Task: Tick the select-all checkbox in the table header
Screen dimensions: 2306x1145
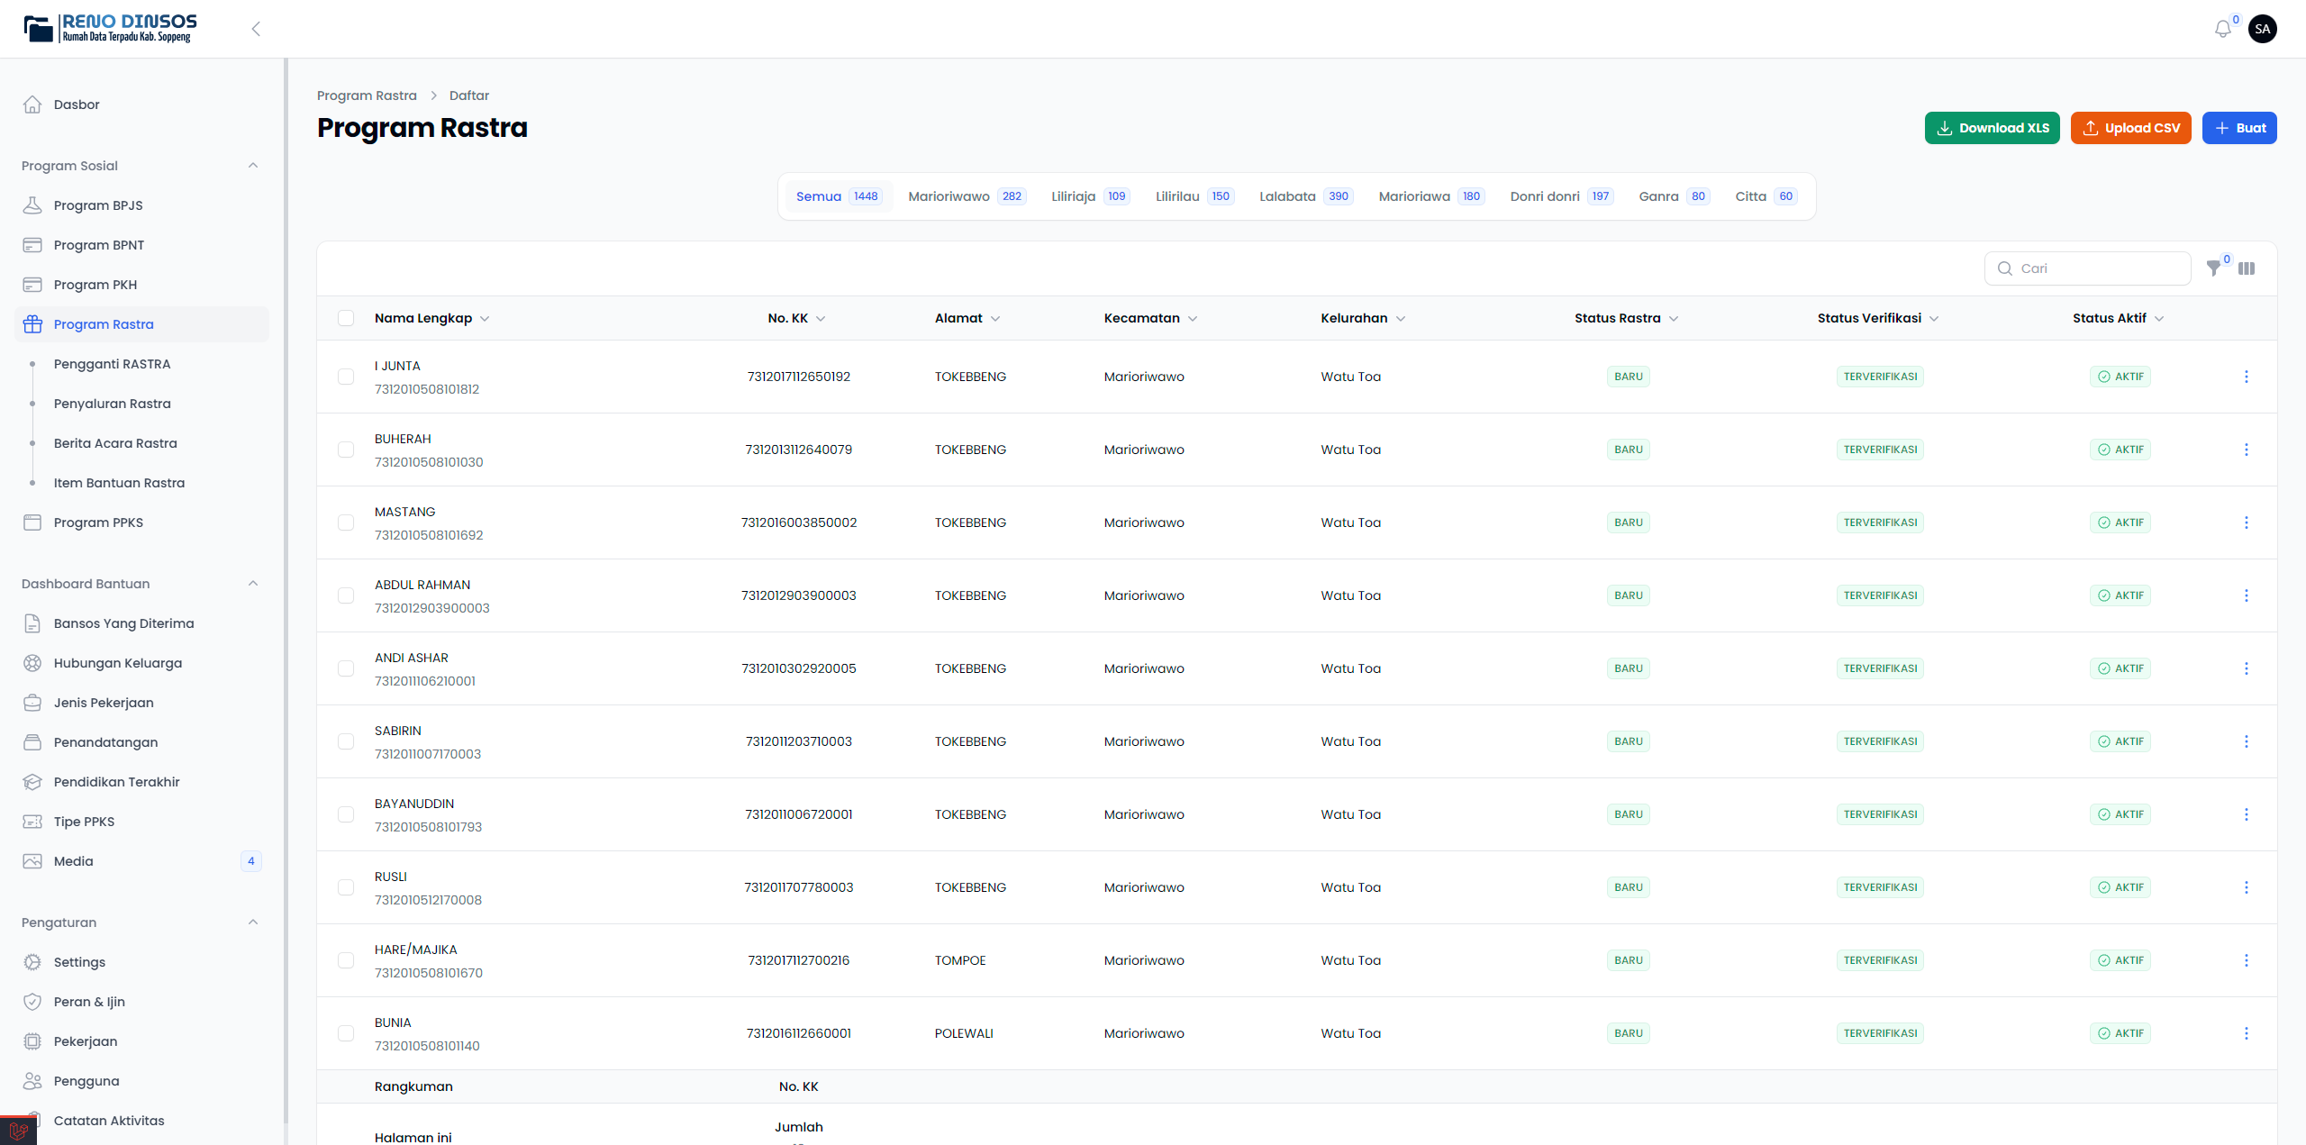Action: click(346, 318)
